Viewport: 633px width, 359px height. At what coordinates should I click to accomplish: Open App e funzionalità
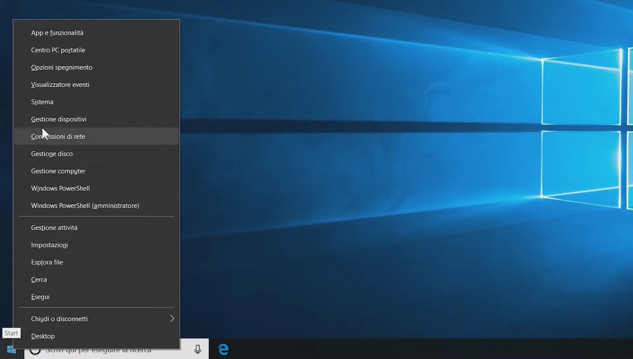click(x=57, y=33)
